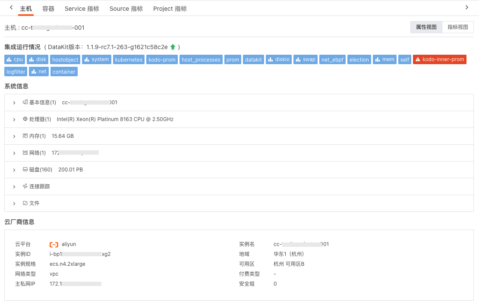This screenshot has width=479, height=308.
Task: Expand the 处理器(1) row chevron
Action: [14, 120]
